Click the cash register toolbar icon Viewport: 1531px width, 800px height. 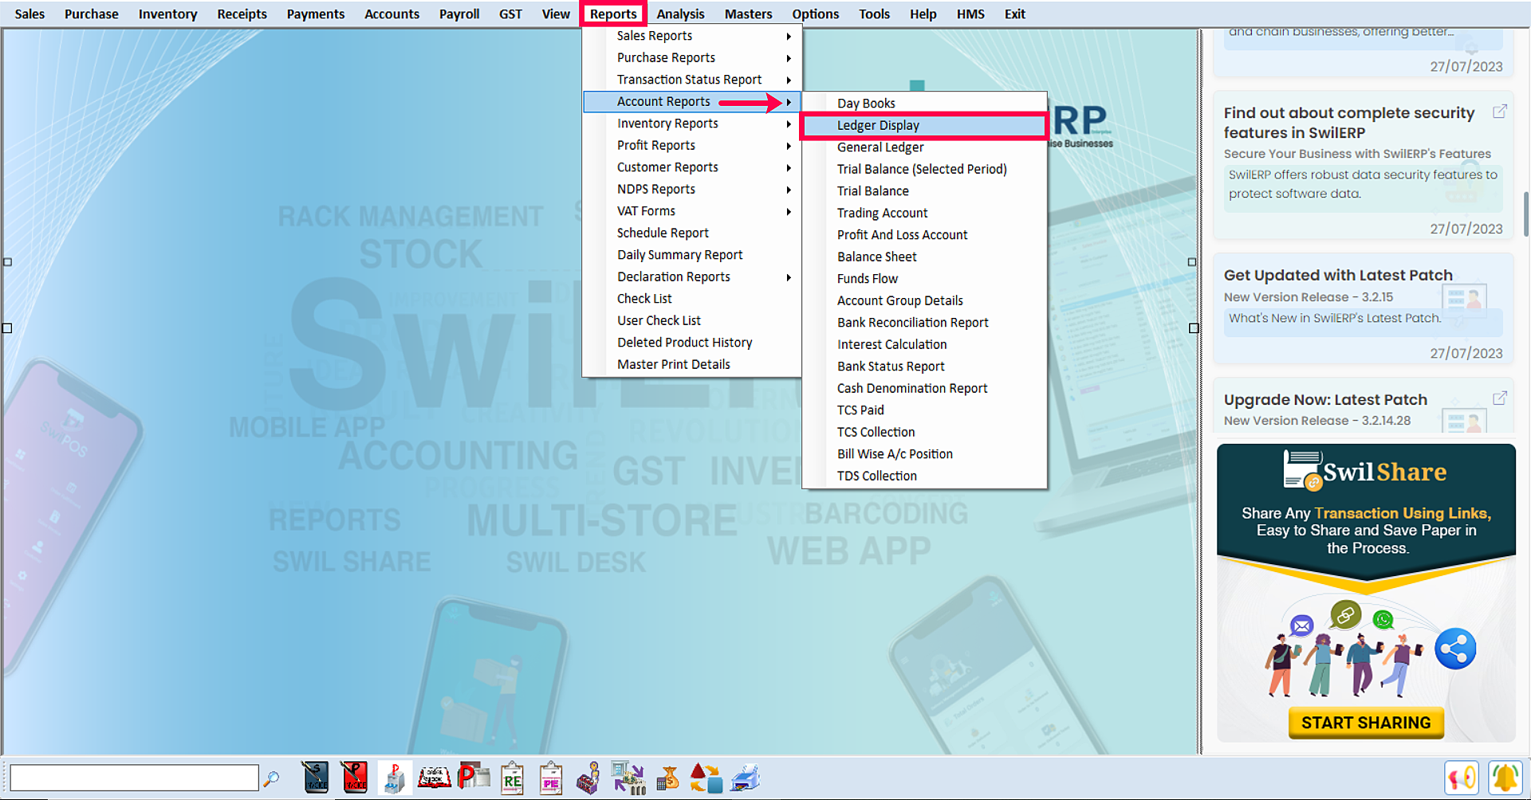[589, 778]
